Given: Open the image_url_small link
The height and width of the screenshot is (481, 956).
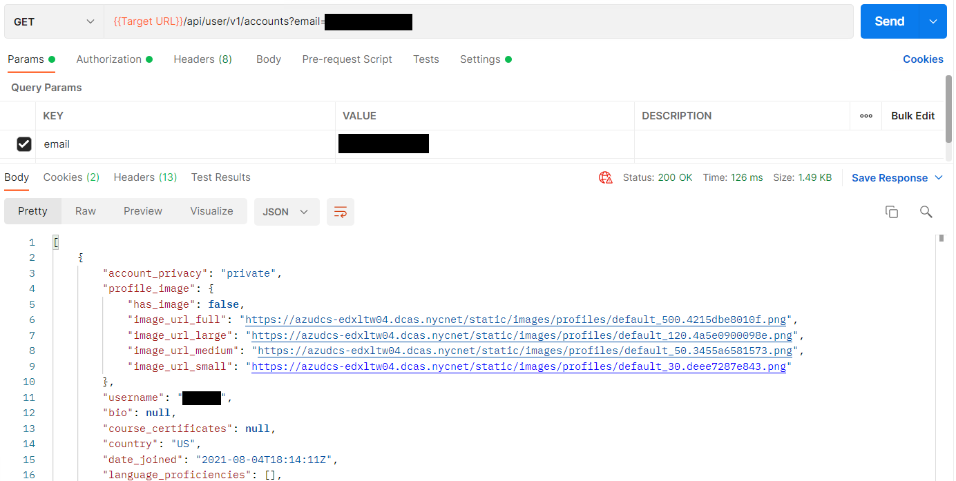Looking at the screenshot, I should tap(519, 366).
